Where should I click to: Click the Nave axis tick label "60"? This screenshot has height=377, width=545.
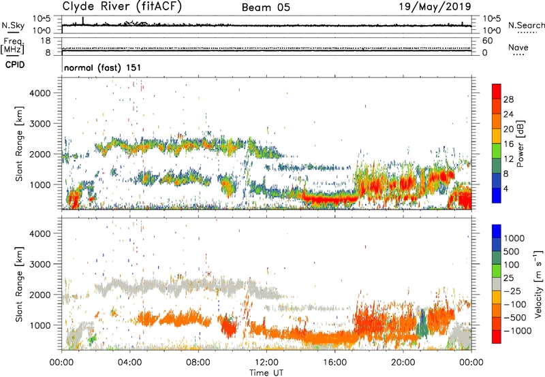pyautogui.click(x=488, y=41)
